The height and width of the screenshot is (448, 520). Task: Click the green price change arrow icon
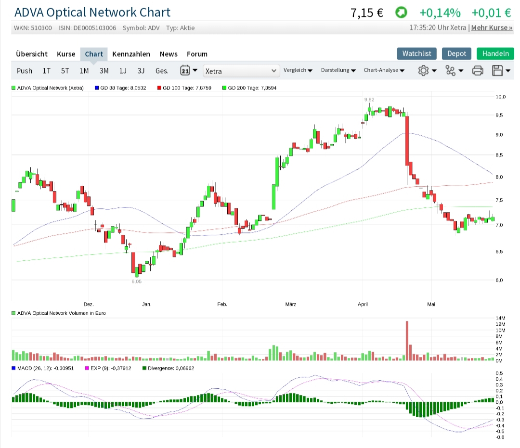pyautogui.click(x=401, y=13)
